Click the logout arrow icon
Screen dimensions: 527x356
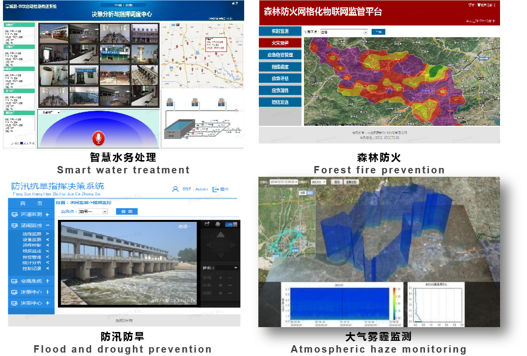pos(216,189)
